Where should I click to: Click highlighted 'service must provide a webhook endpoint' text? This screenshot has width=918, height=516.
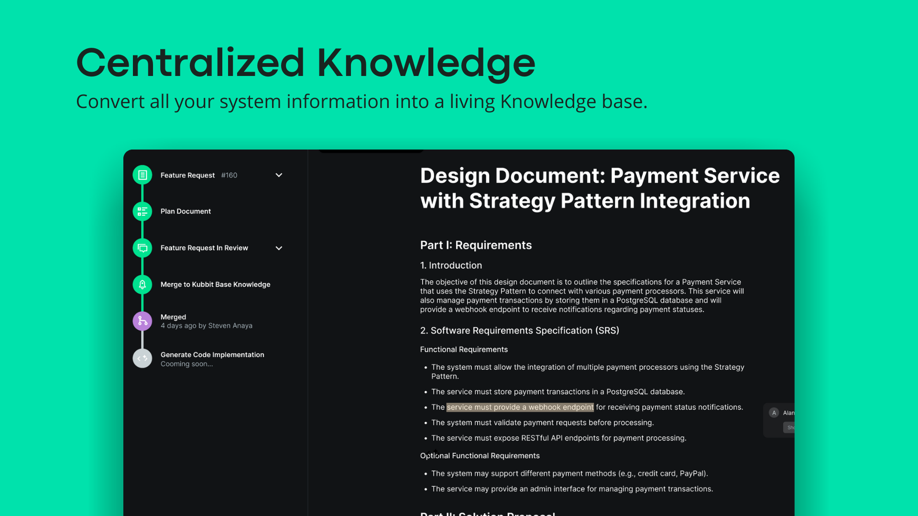(520, 407)
